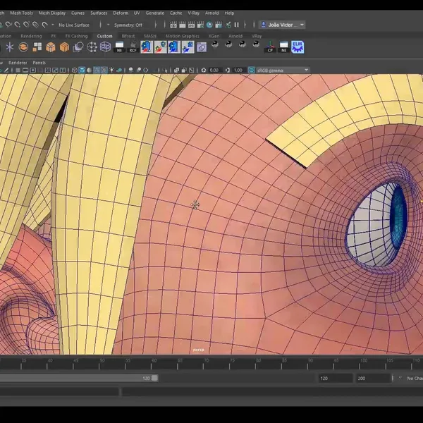
Task: Click the asterisk star shelf icon
Action: coord(9,47)
